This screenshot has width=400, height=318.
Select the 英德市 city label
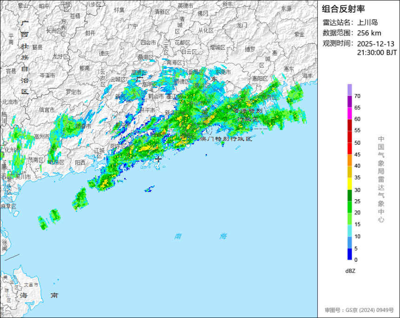click(186, 6)
